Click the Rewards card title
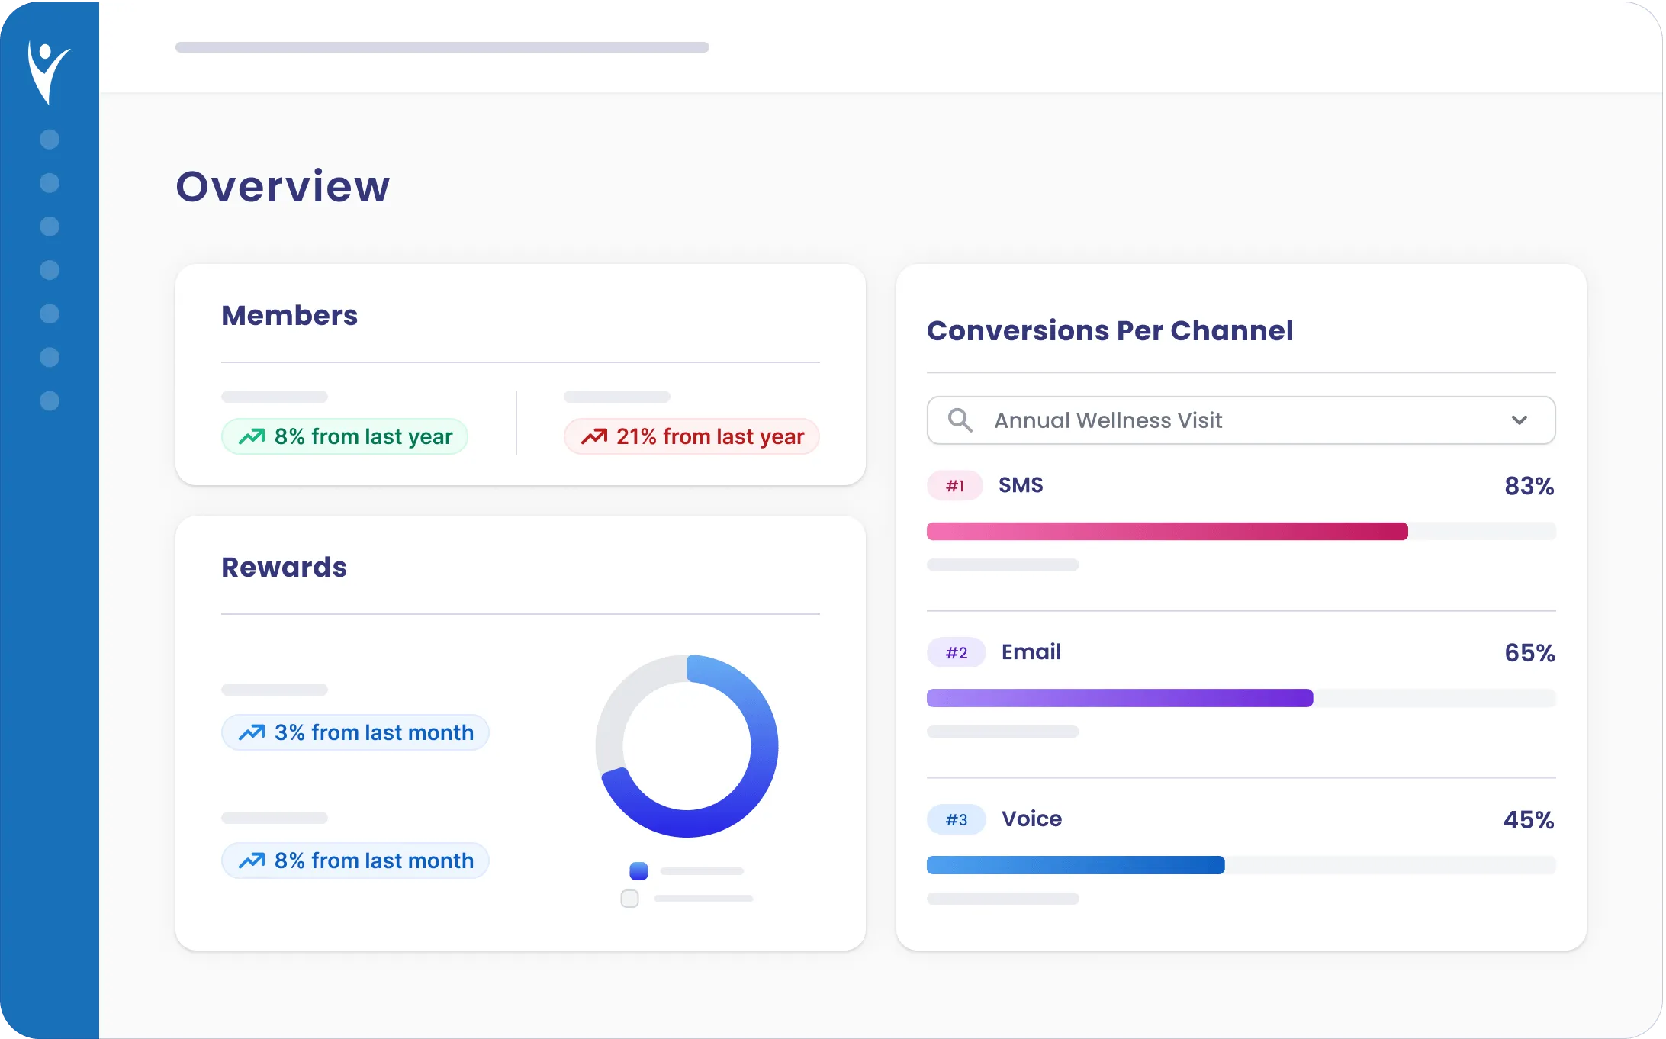 tap(285, 568)
